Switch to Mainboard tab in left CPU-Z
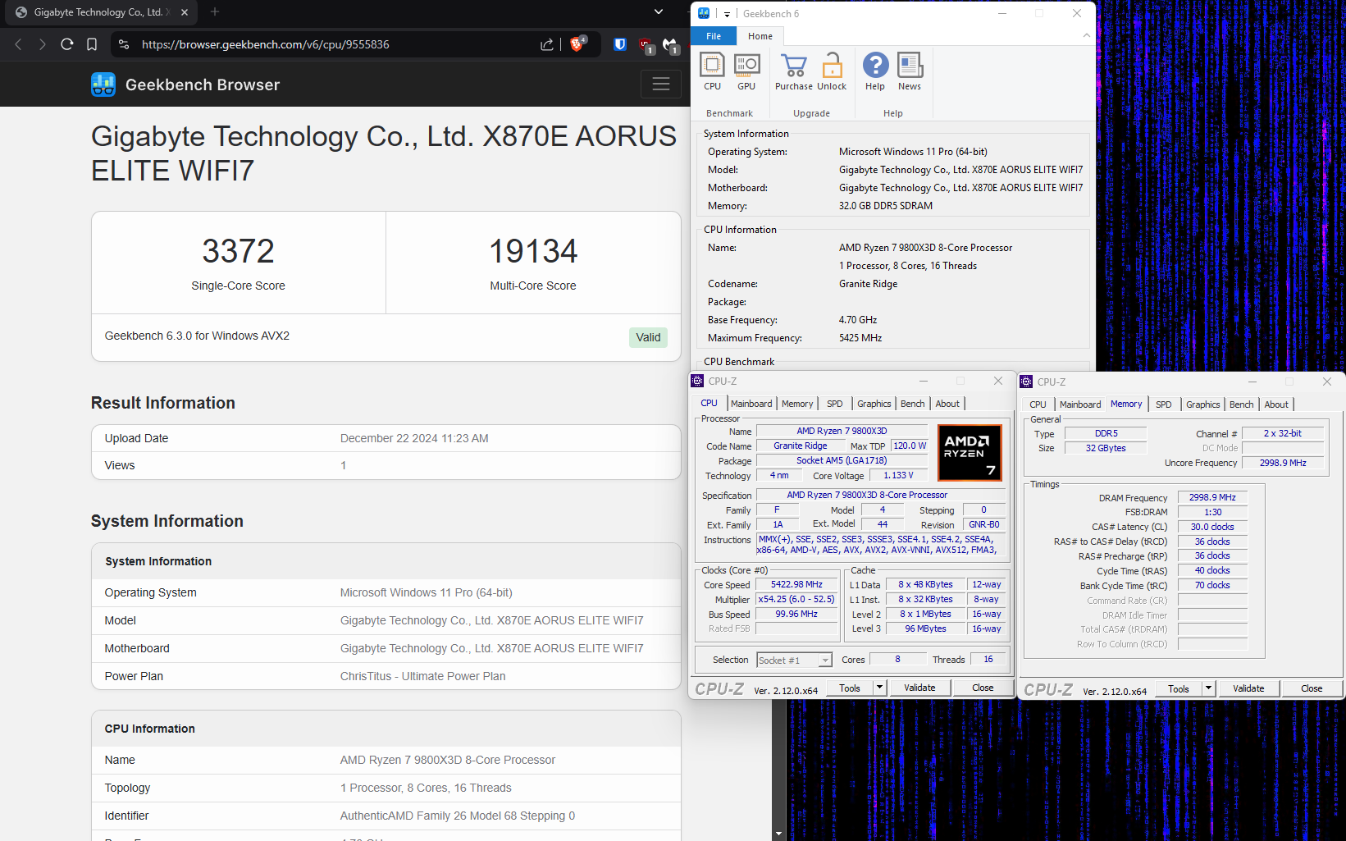Screen dimensions: 1346x841 (751, 404)
